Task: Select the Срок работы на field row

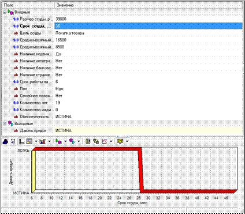Action: tap(122, 82)
